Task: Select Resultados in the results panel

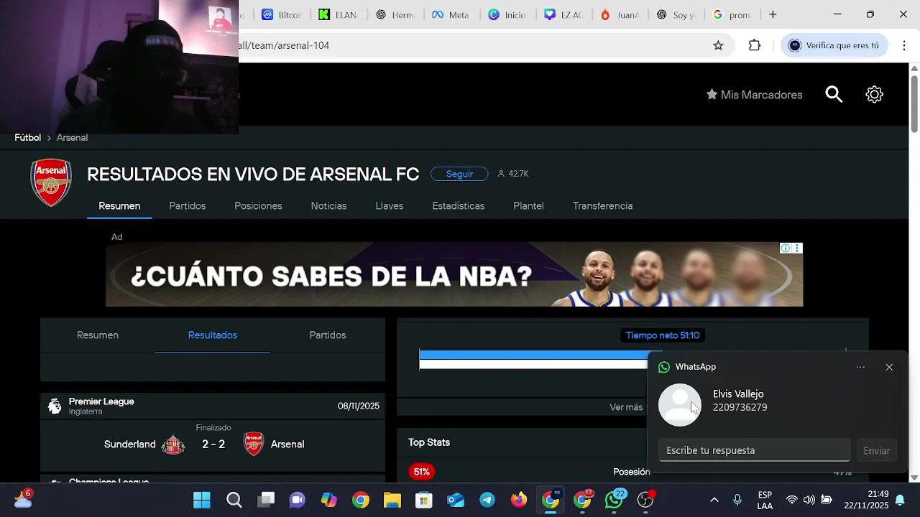Action: pyautogui.click(x=213, y=335)
